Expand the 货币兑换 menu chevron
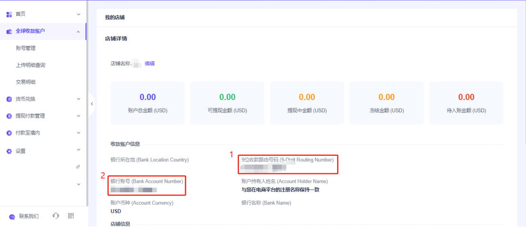Image resolution: width=526 pixels, height=227 pixels. 78,99
